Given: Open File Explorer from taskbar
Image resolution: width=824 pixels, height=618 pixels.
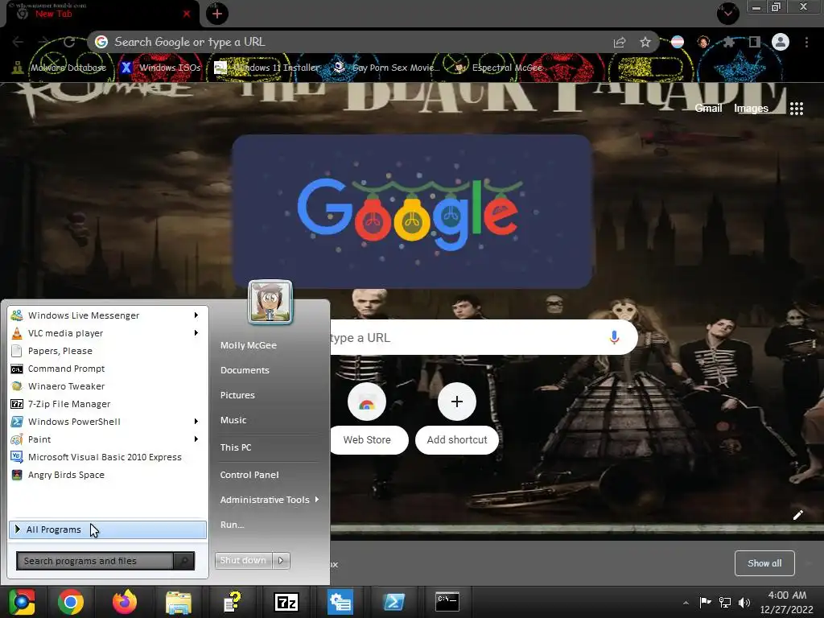Looking at the screenshot, I should tap(179, 602).
